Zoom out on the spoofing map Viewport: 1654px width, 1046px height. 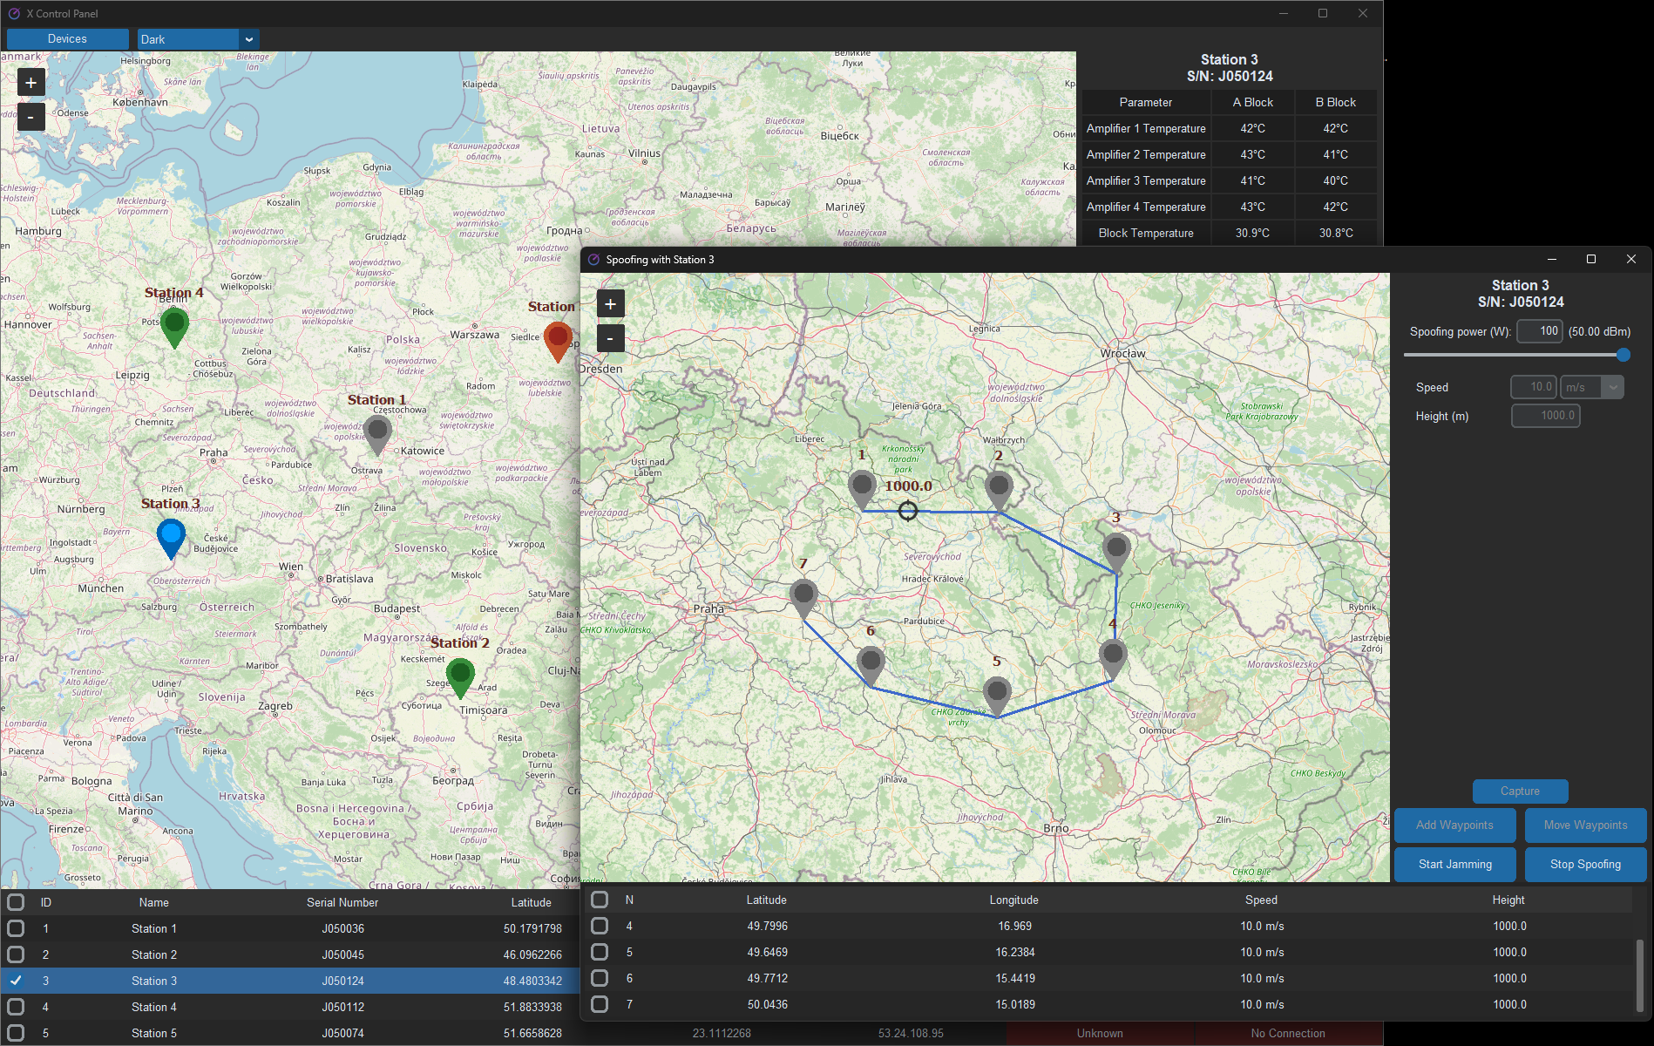click(x=610, y=338)
